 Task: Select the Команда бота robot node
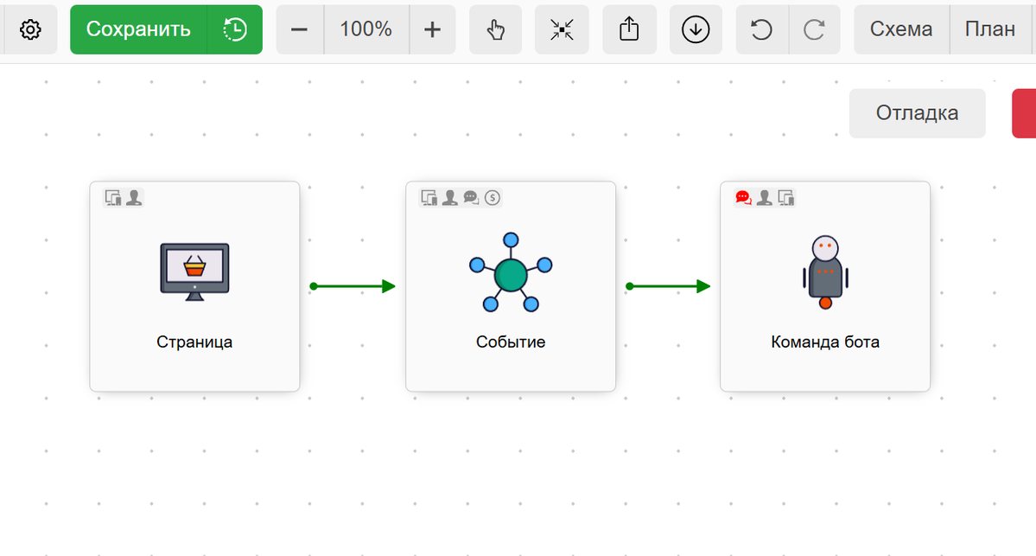pyautogui.click(x=825, y=286)
